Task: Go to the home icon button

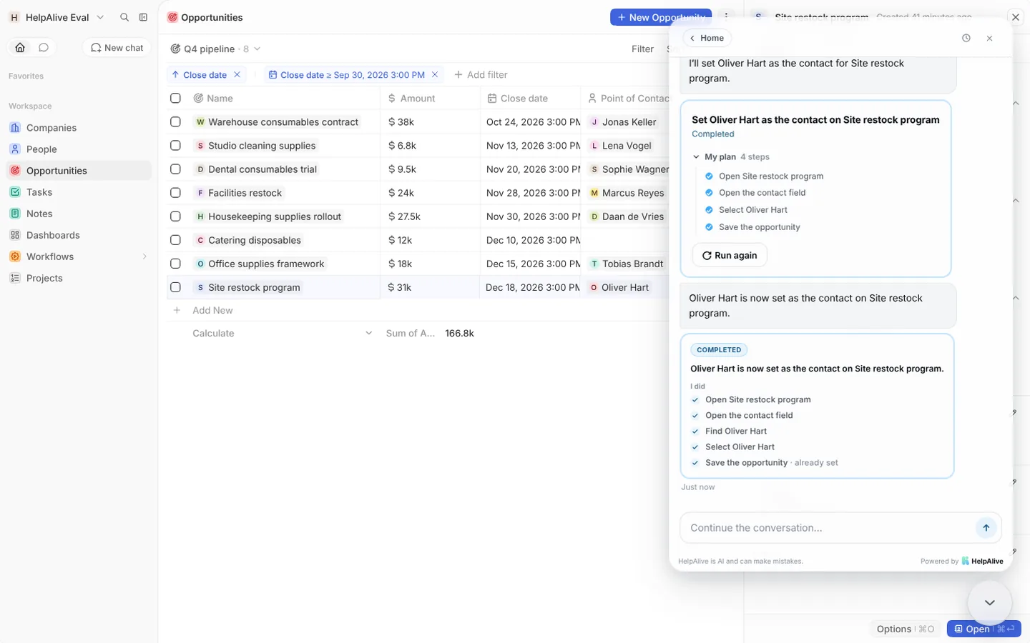Action: [20, 47]
